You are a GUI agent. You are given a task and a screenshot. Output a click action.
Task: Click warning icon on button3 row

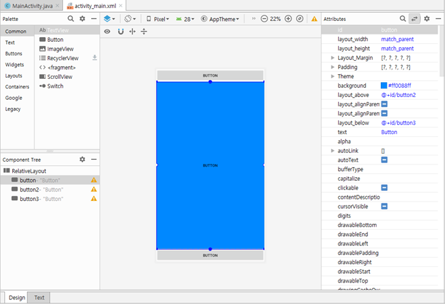pyautogui.click(x=94, y=199)
